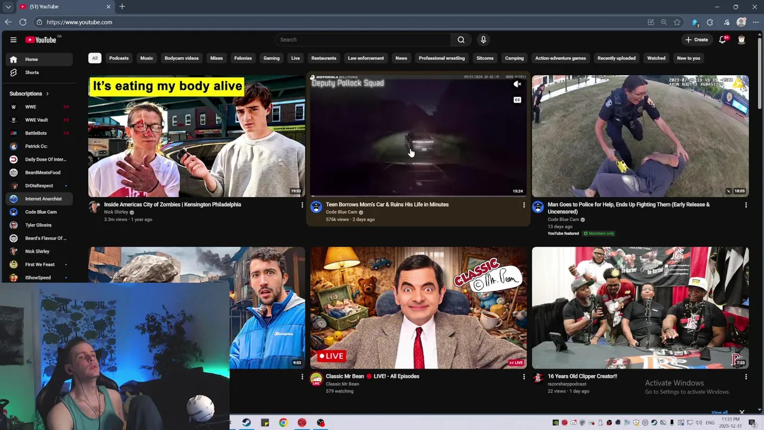Image resolution: width=764 pixels, height=430 pixels.
Task: Select the Recently uploaded filter chip
Action: (x=617, y=59)
